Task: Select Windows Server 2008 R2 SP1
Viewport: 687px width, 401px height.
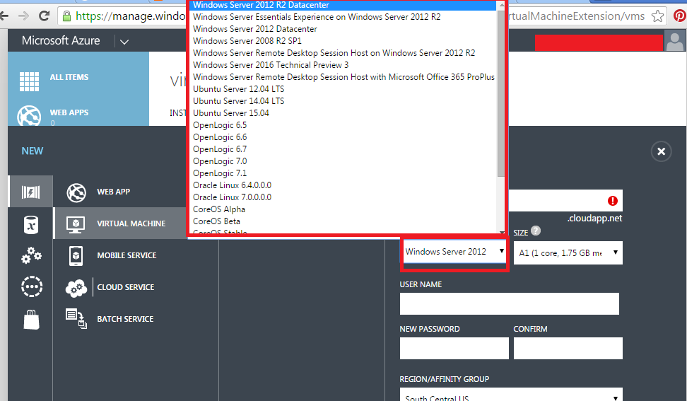Action: point(344,41)
